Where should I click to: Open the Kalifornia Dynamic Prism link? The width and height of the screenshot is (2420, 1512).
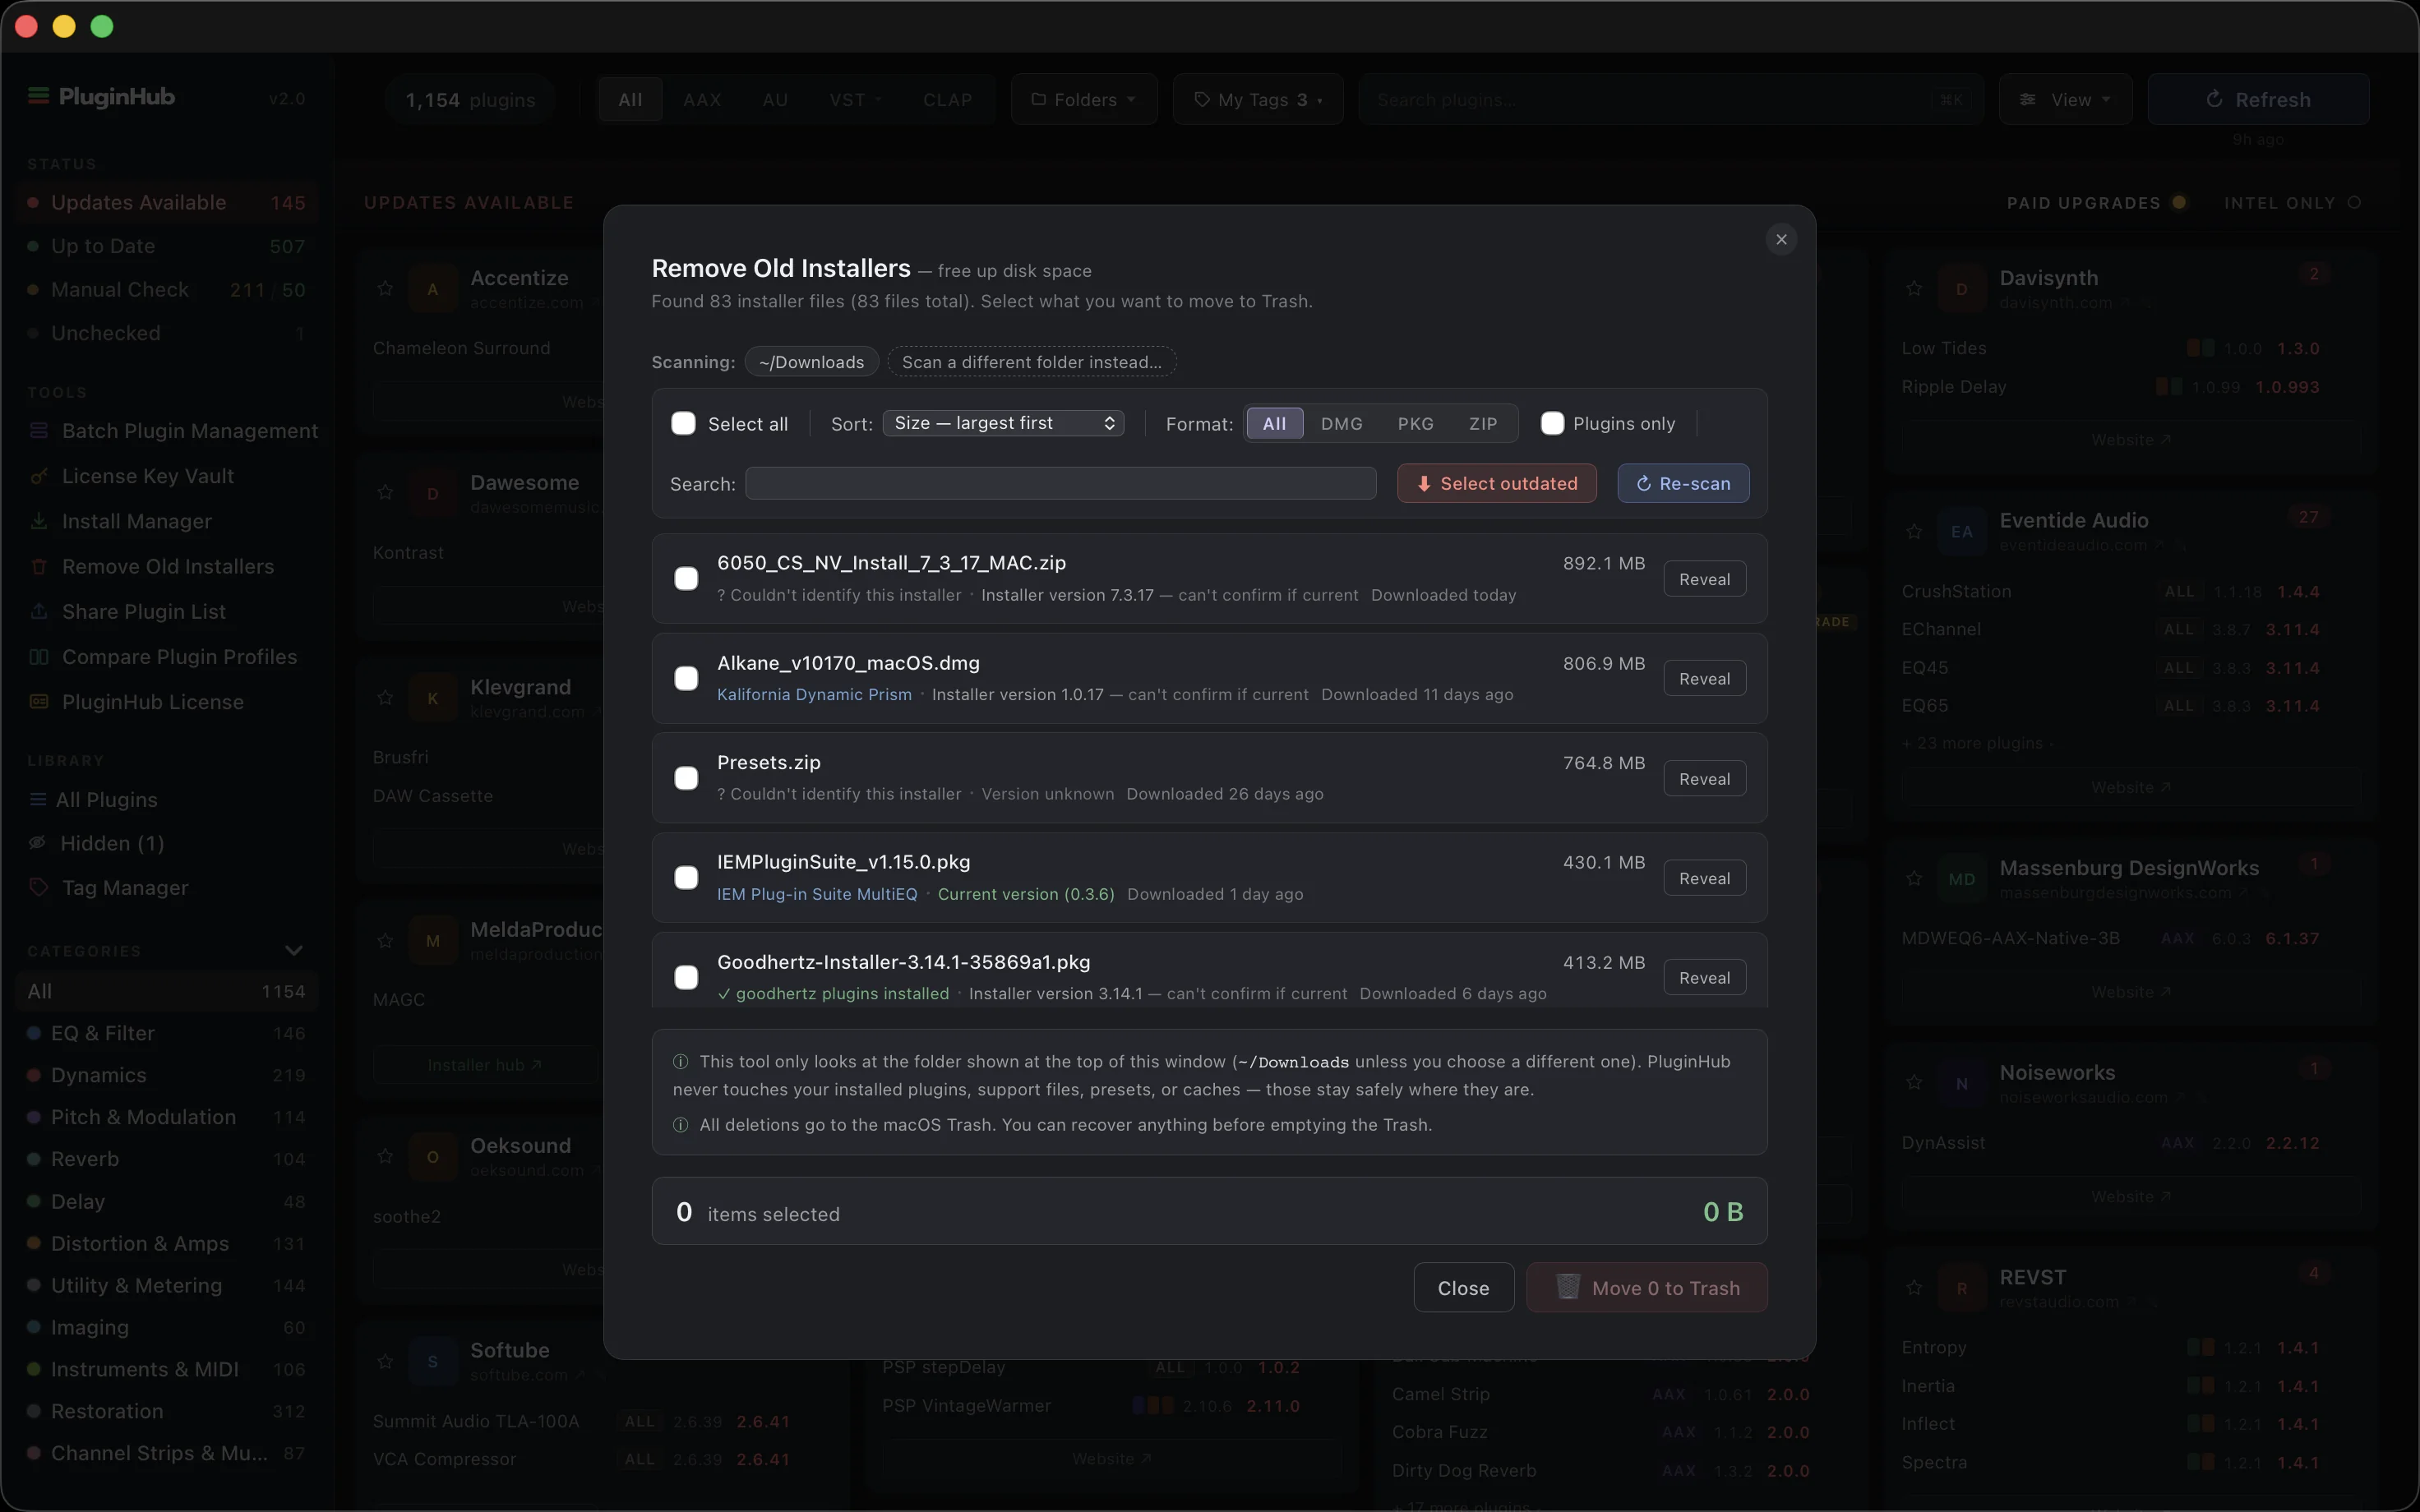pyautogui.click(x=814, y=695)
